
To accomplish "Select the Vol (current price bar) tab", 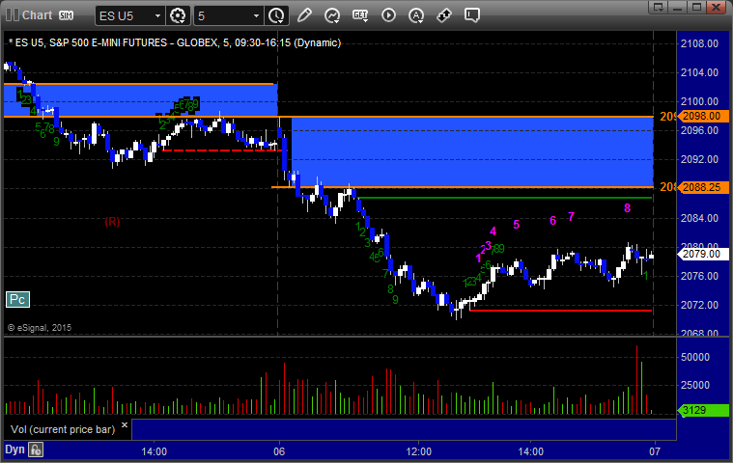I will click(x=63, y=429).
